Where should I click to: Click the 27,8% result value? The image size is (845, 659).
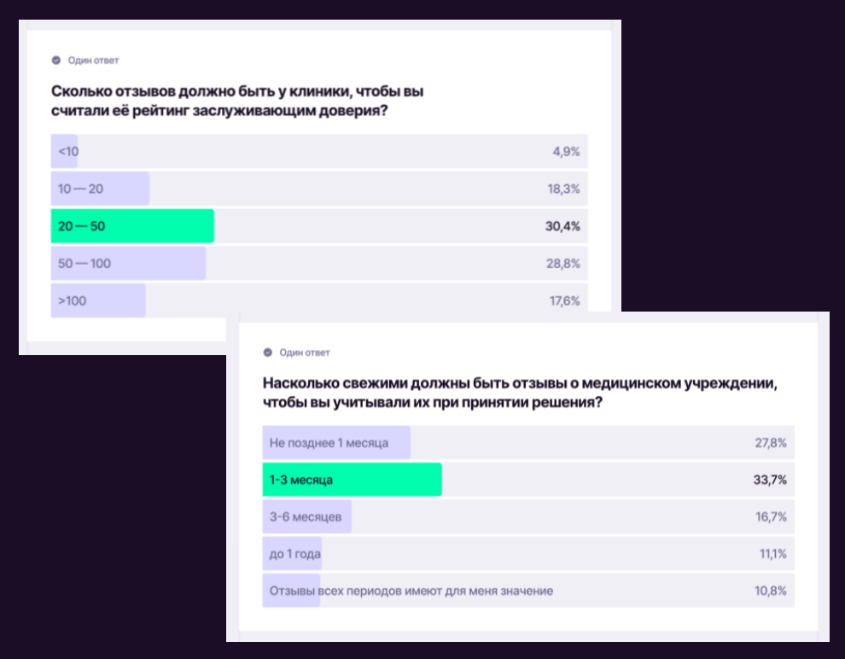(769, 443)
